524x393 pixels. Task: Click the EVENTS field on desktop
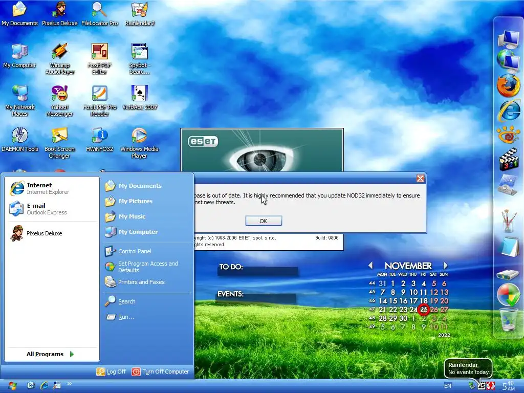click(x=256, y=298)
